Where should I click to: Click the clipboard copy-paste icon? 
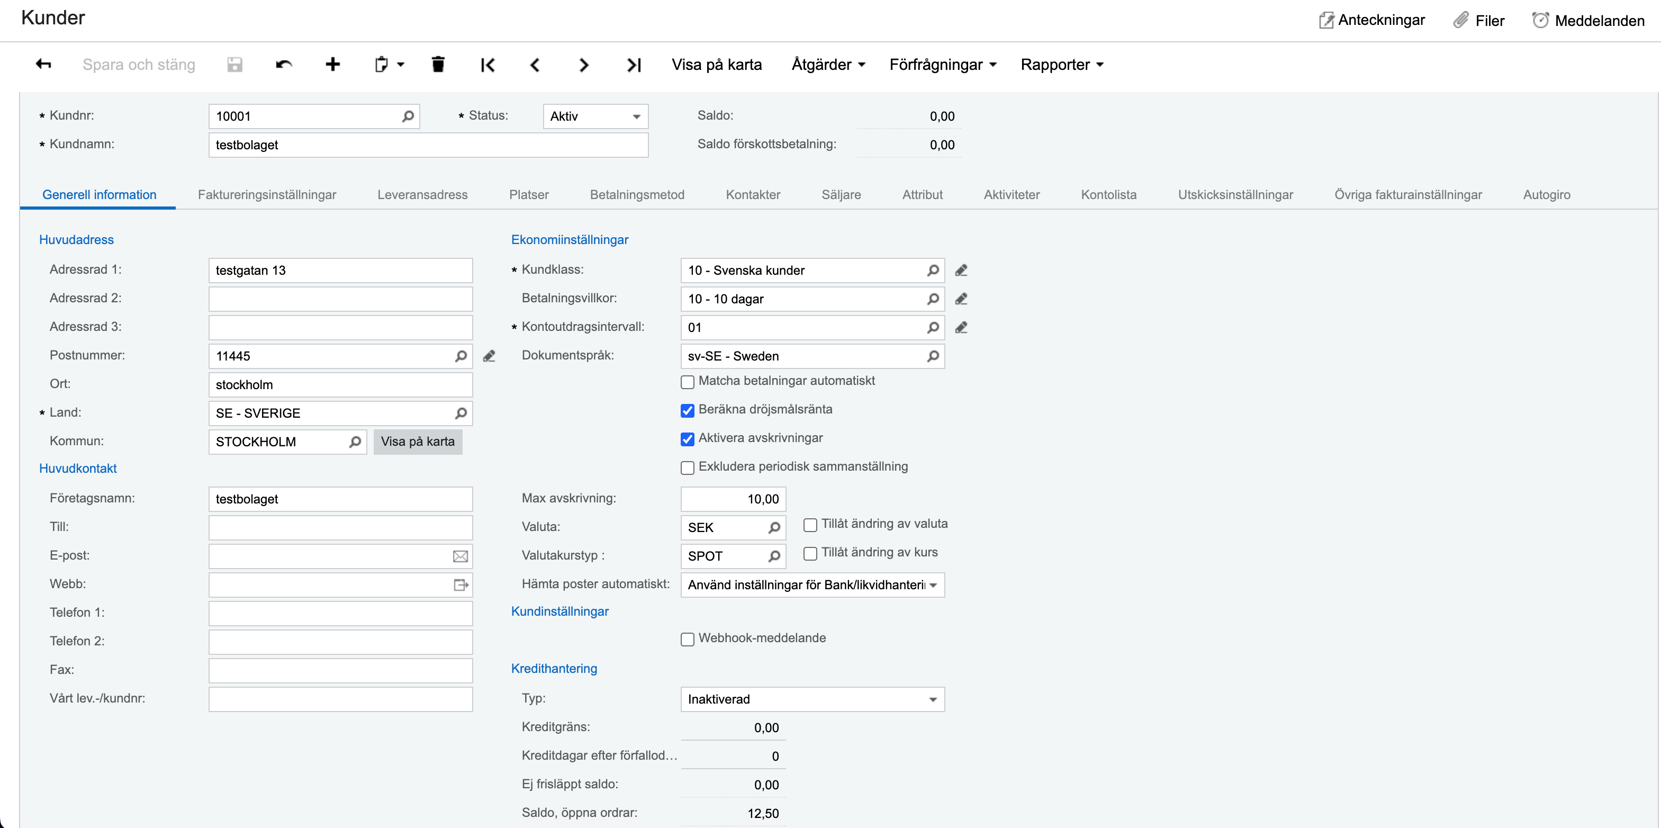click(381, 65)
